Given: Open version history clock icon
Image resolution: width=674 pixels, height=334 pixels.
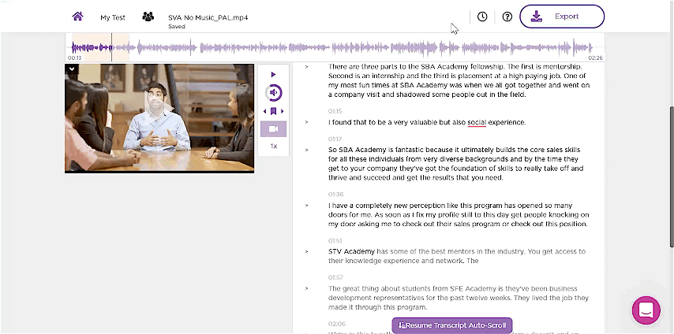Looking at the screenshot, I should (482, 17).
